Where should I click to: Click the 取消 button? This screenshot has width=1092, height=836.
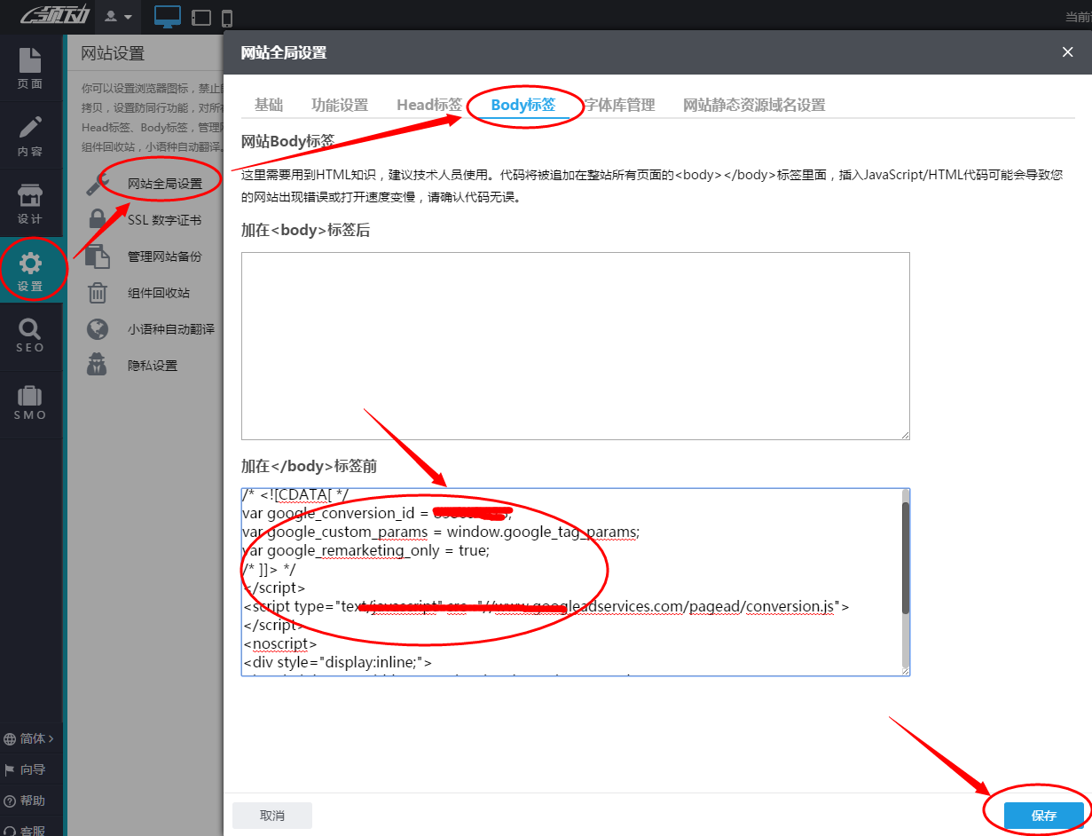click(x=271, y=815)
